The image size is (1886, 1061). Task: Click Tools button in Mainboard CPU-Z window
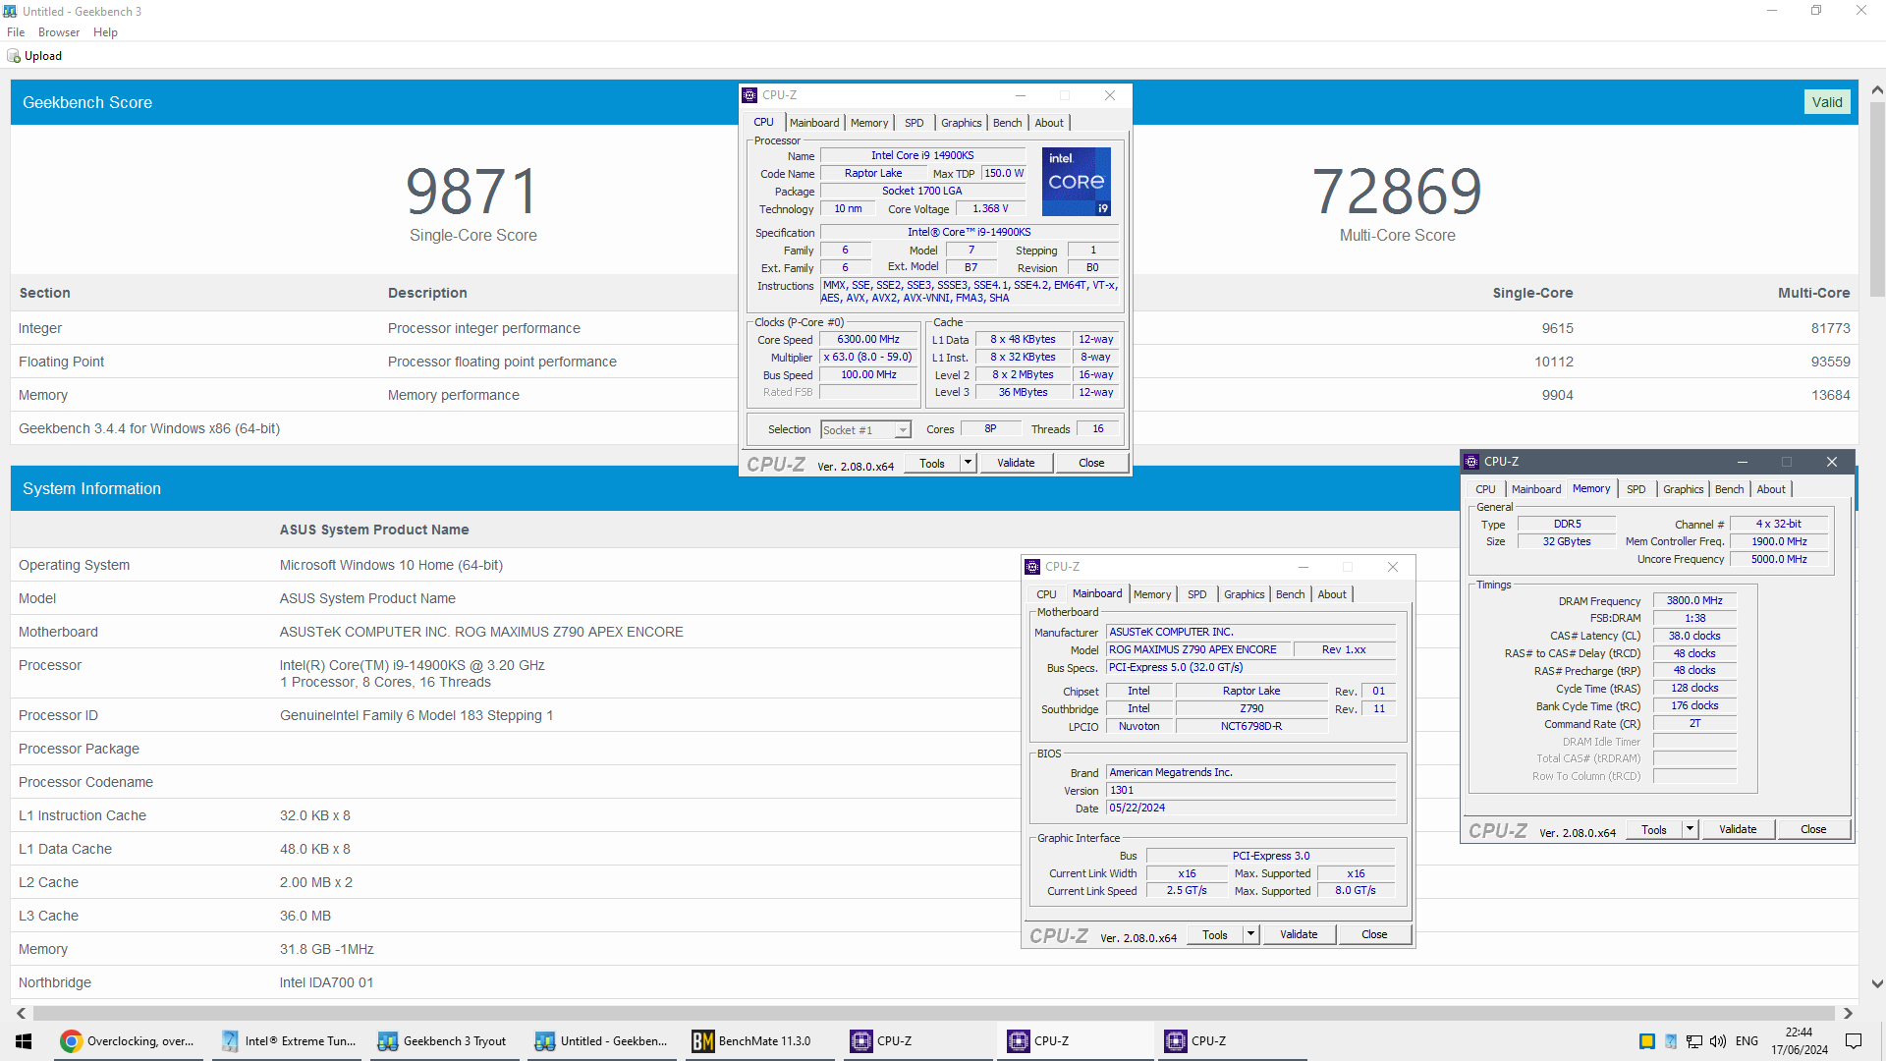[1214, 935]
